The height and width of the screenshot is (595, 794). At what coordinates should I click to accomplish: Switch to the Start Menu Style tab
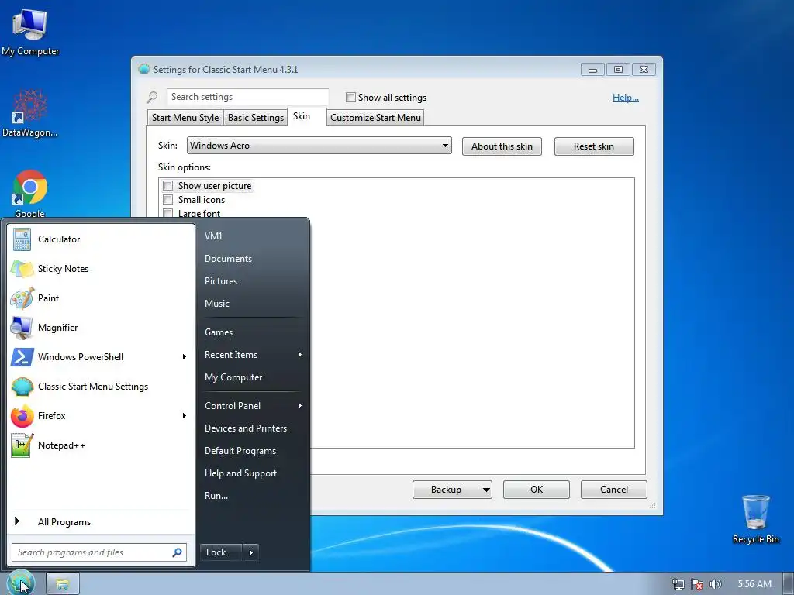click(x=185, y=118)
